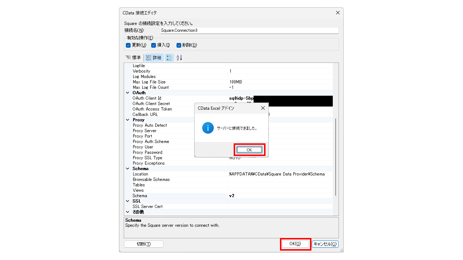
Task: Select the Proxy Password property
Action: coord(147,152)
